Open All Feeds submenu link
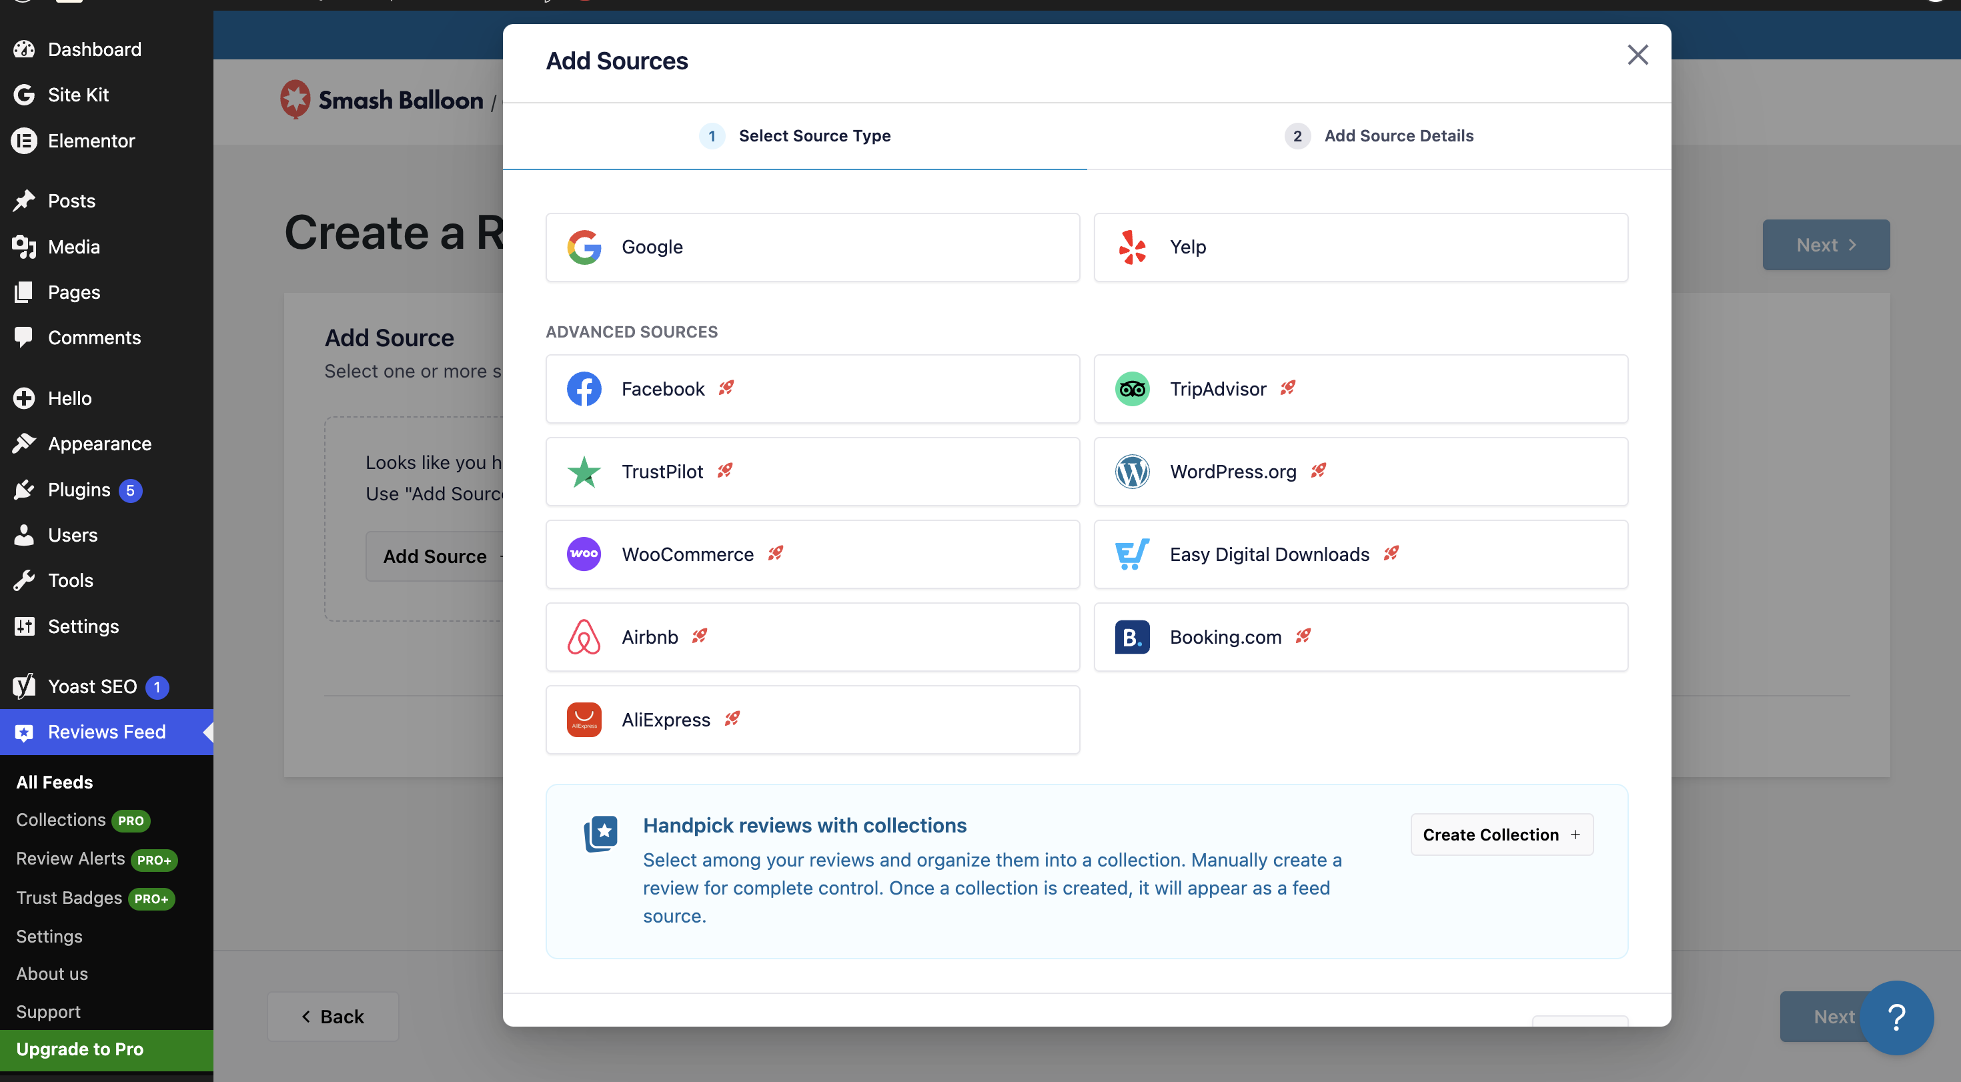This screenshot has height=1082, width=1961. coord(55,782)
